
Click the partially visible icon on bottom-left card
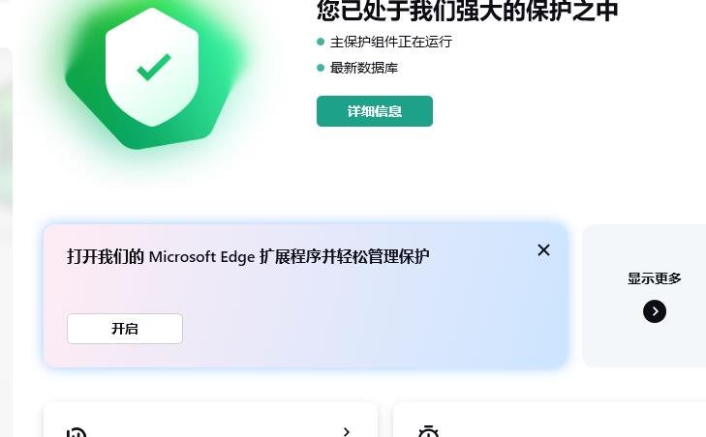click(x=77, y=432)
